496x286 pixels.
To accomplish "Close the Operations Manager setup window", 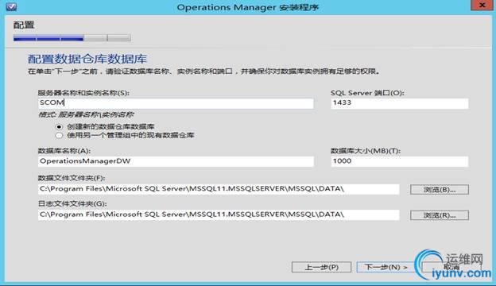I will tap(482, 5).
